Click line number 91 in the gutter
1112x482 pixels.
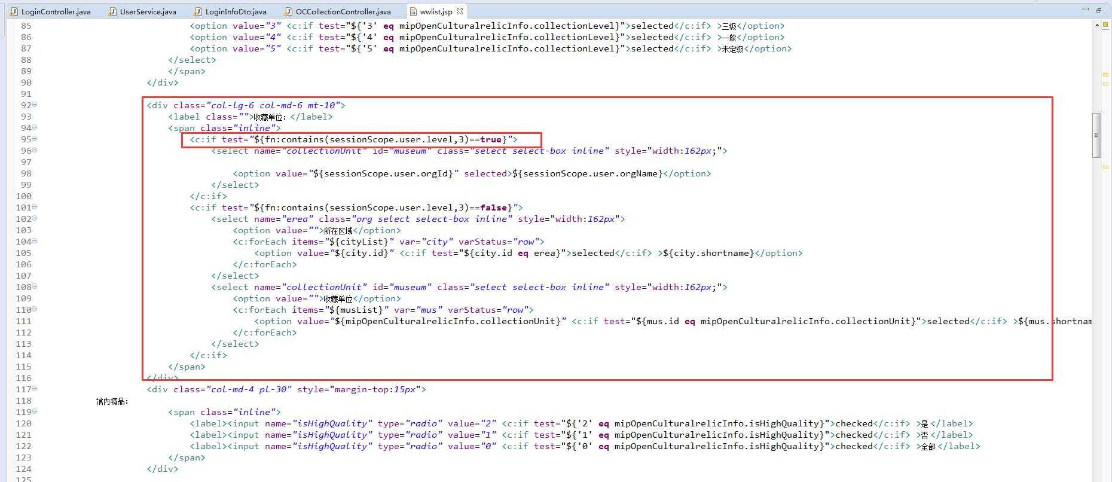[26, 94]
